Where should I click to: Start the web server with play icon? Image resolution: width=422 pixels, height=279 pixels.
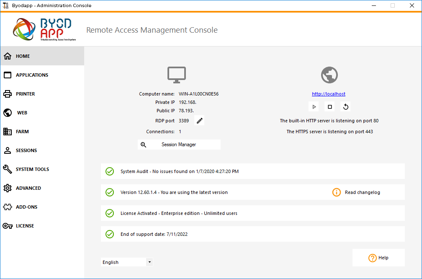[314, 107]
